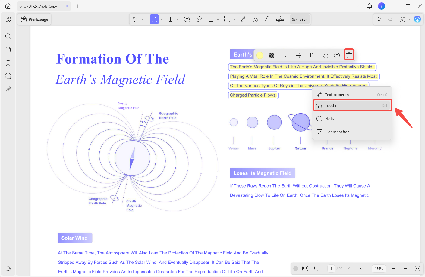Open the signature tool
This screenshot has height=277, width=425.
[x=280, y=19]
